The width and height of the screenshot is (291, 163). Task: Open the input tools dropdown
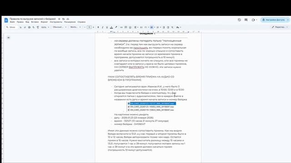179,27
